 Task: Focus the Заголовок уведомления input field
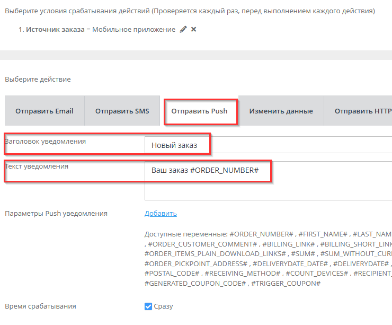tap(265, 145)
